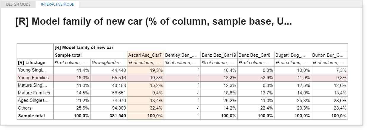Click the 58.651 unweighted count cell
Viewport: 367px width, 130px height.
coord(109,93)
